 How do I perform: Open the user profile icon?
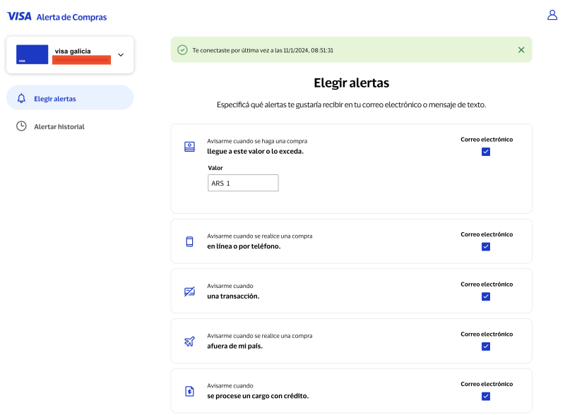pyautogui.click(x=552, y=15)
